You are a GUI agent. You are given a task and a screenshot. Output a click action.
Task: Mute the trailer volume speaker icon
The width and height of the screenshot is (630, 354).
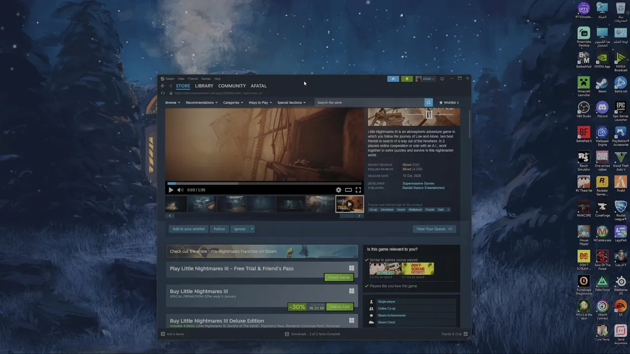(180, 190)
